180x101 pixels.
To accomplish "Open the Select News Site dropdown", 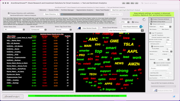I will pos(14,29).
